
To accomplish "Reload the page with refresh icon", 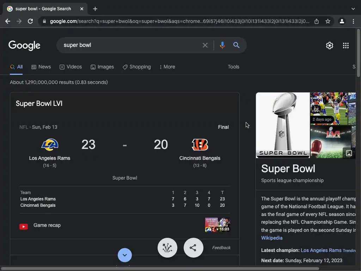I will pos(30,22).
